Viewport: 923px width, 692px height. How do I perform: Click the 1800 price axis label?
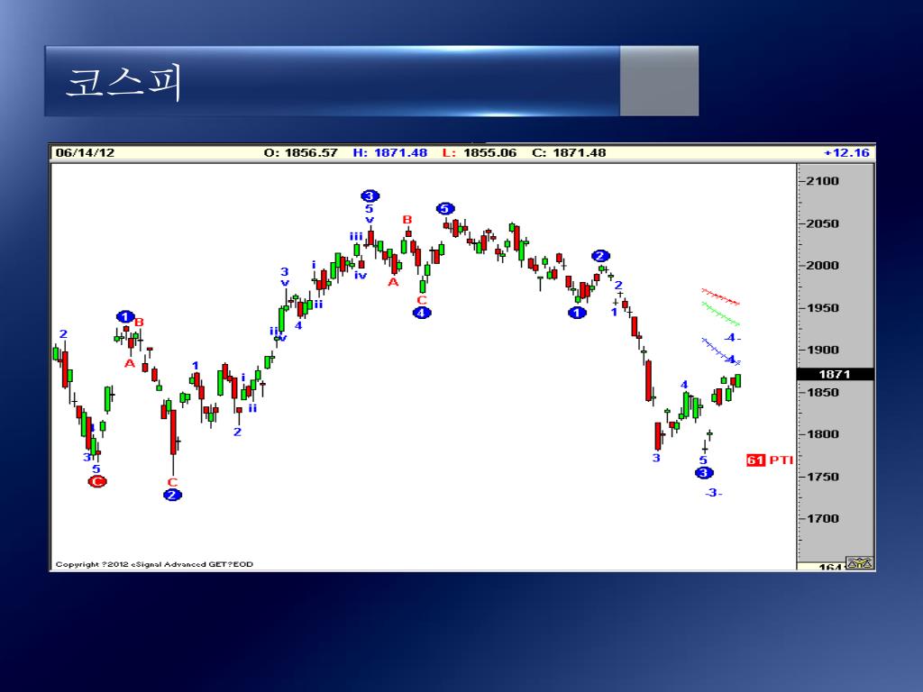point(822,434)
